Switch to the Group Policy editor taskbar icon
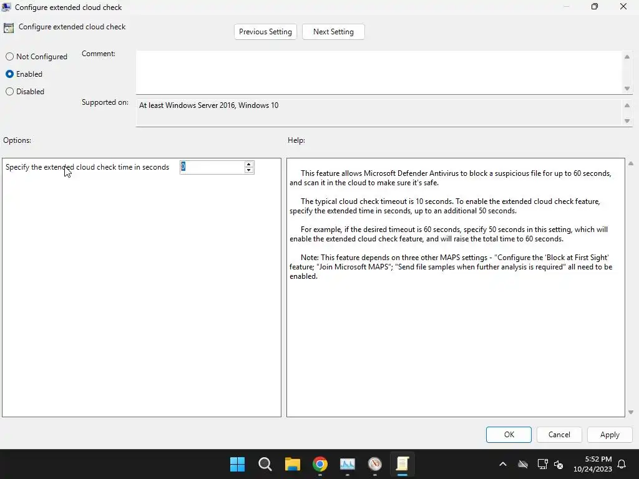The width and height of the screenshot is (639, 479). (x=402, y=464)
